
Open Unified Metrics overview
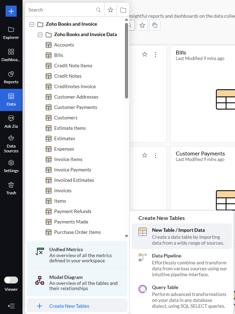point(77,255)
